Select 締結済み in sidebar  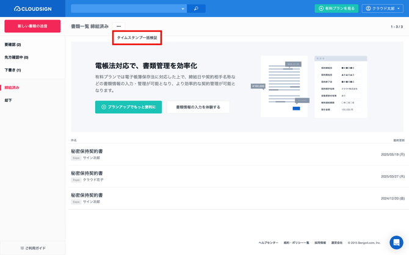(12, 88)
